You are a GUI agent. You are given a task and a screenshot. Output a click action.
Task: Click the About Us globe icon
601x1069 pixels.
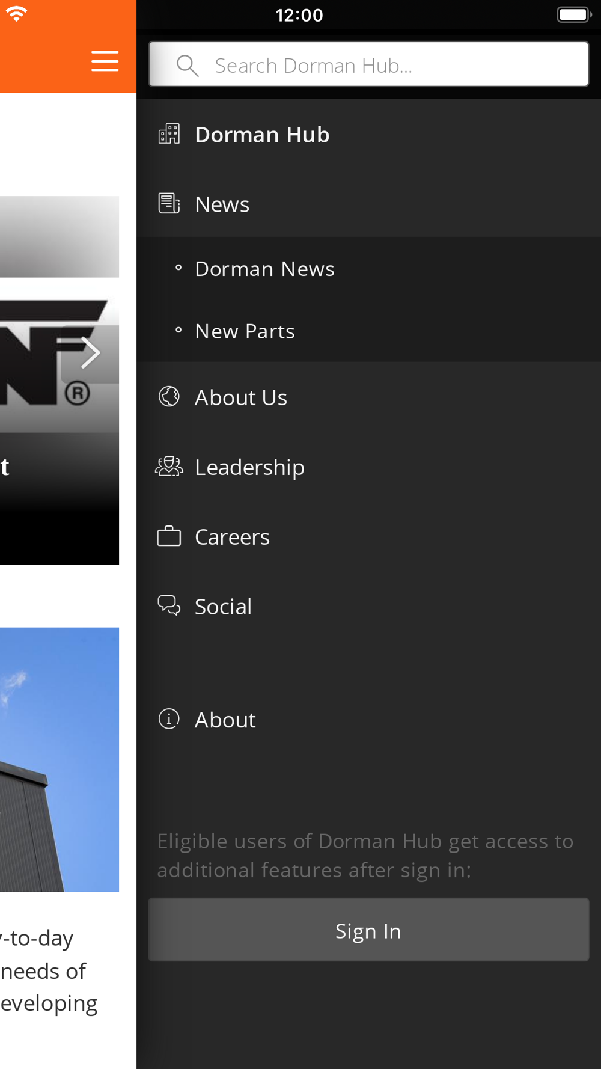pyautogui.click(x=169, y=397)
